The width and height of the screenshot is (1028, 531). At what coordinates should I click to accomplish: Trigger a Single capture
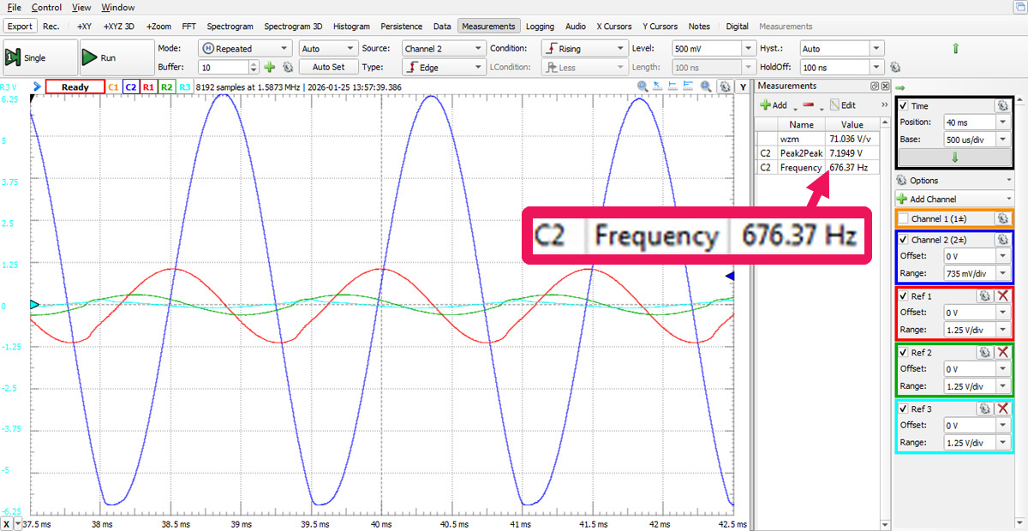point(26,57)
